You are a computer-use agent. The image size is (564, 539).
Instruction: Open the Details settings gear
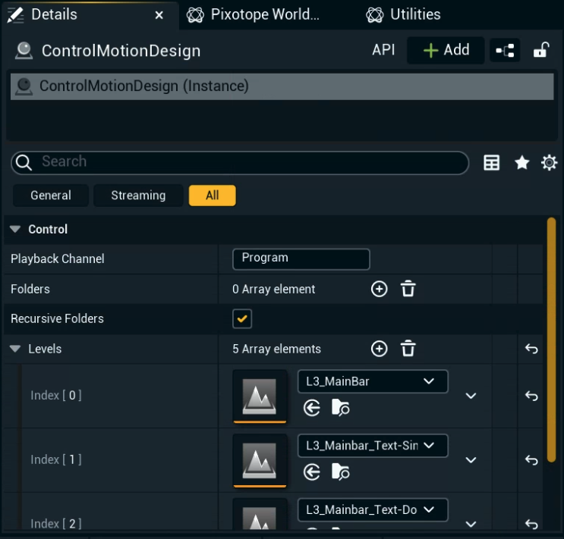(549, 163)
